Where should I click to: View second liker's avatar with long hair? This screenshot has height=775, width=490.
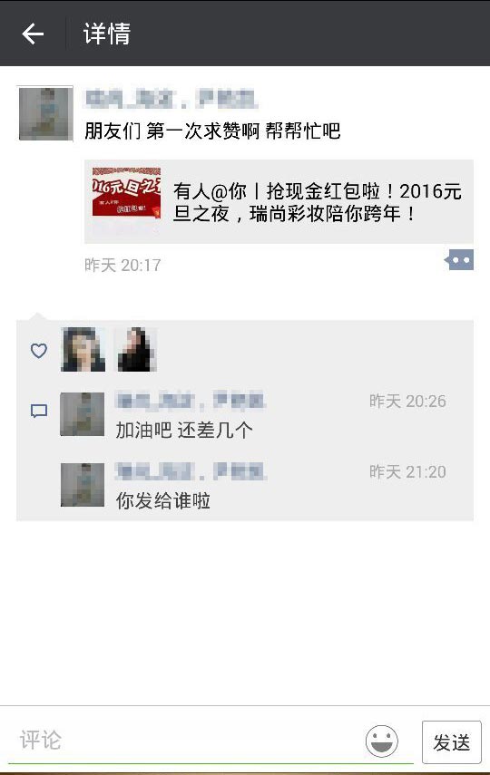tap(136, 350)
